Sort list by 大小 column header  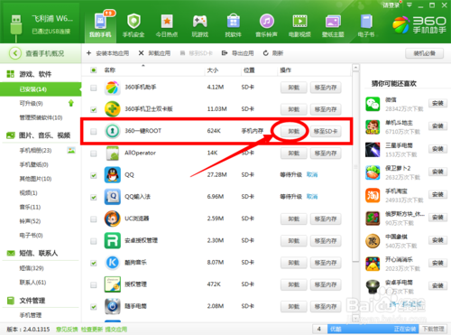(213, 70)
